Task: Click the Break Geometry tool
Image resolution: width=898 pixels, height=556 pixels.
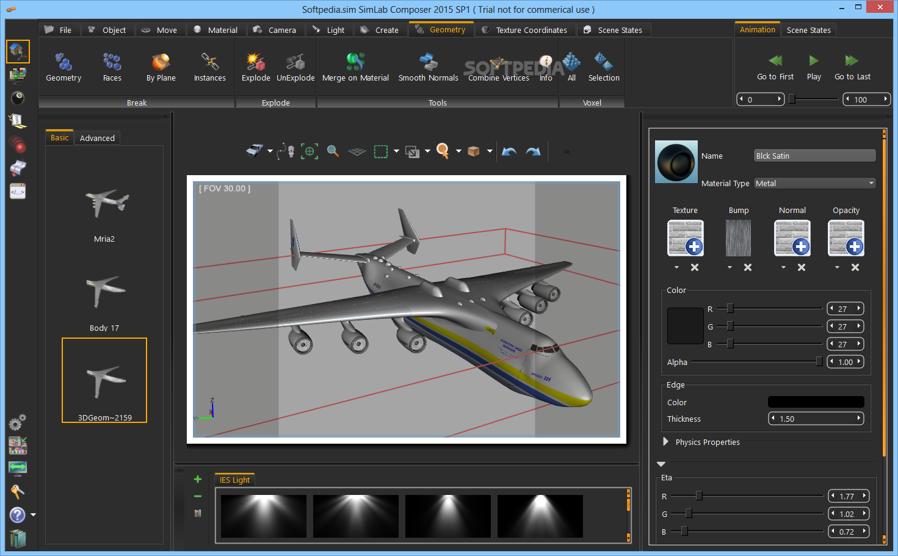Action: (63, 67)
